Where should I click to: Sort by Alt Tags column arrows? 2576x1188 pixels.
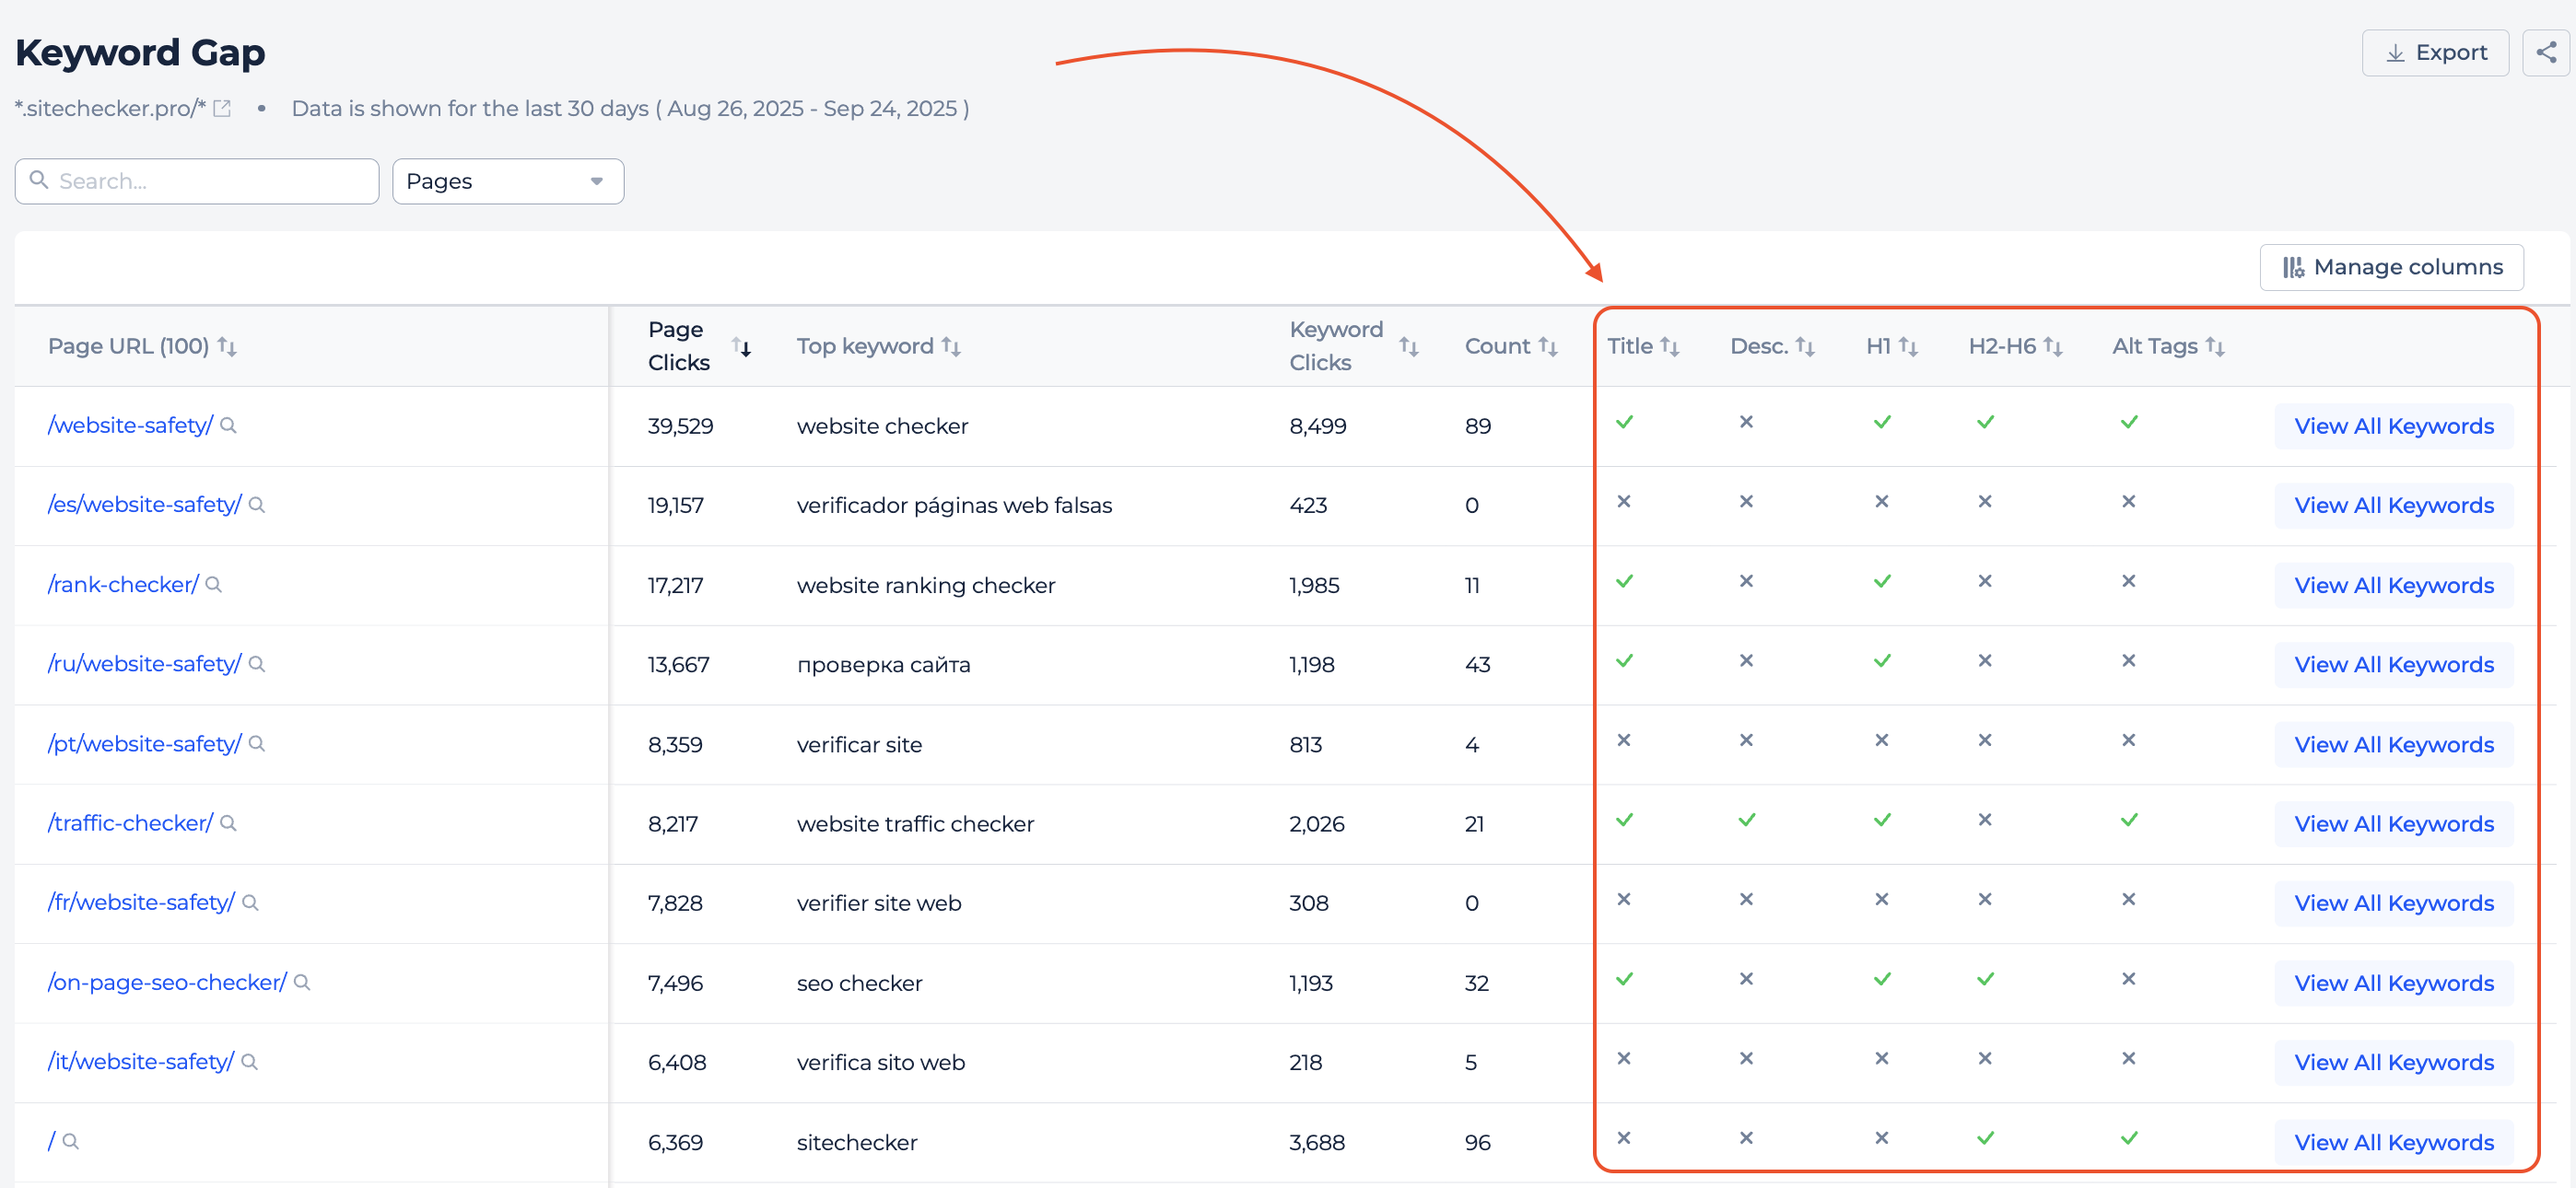coord(2214,346)
